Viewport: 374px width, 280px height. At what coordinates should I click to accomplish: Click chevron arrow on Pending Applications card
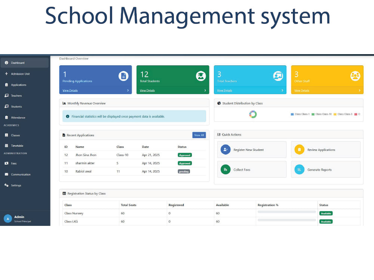(128, 90)
